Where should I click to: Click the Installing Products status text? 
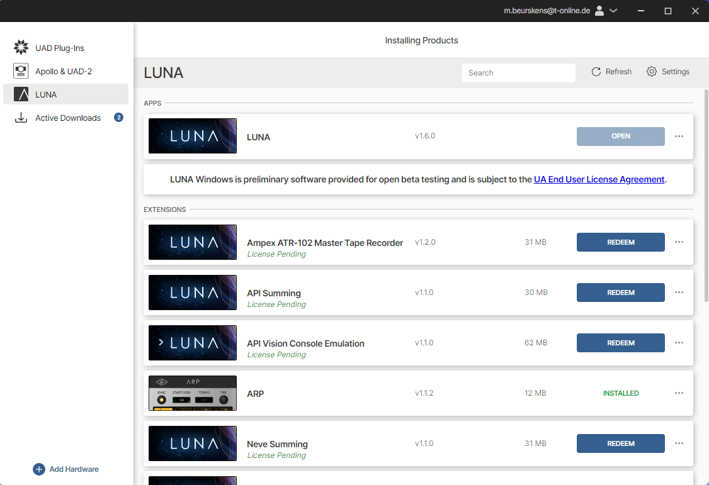coord(421,40)
